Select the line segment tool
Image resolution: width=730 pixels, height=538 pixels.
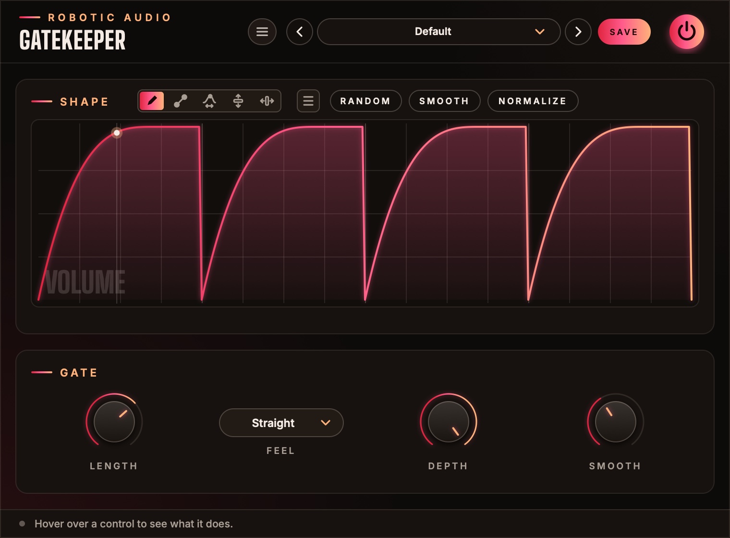point(181,101)
